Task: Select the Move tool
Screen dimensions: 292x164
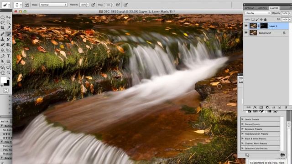Action: click(9, 17)
